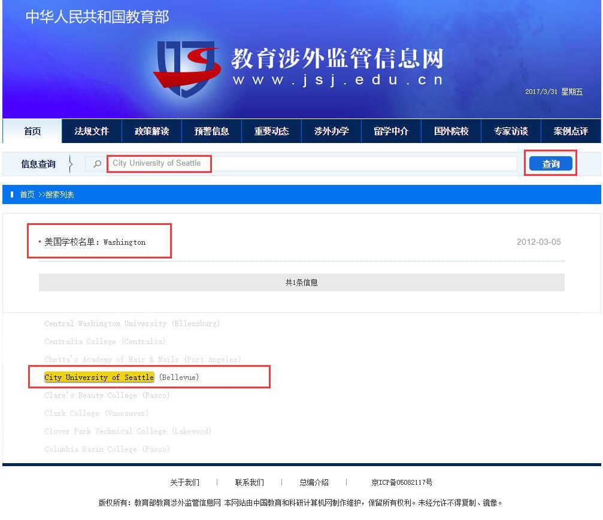Viewport: 603px width, 520px height.
Task: Click the magnifier icon in search bar
Action: (x=97, y=164)
